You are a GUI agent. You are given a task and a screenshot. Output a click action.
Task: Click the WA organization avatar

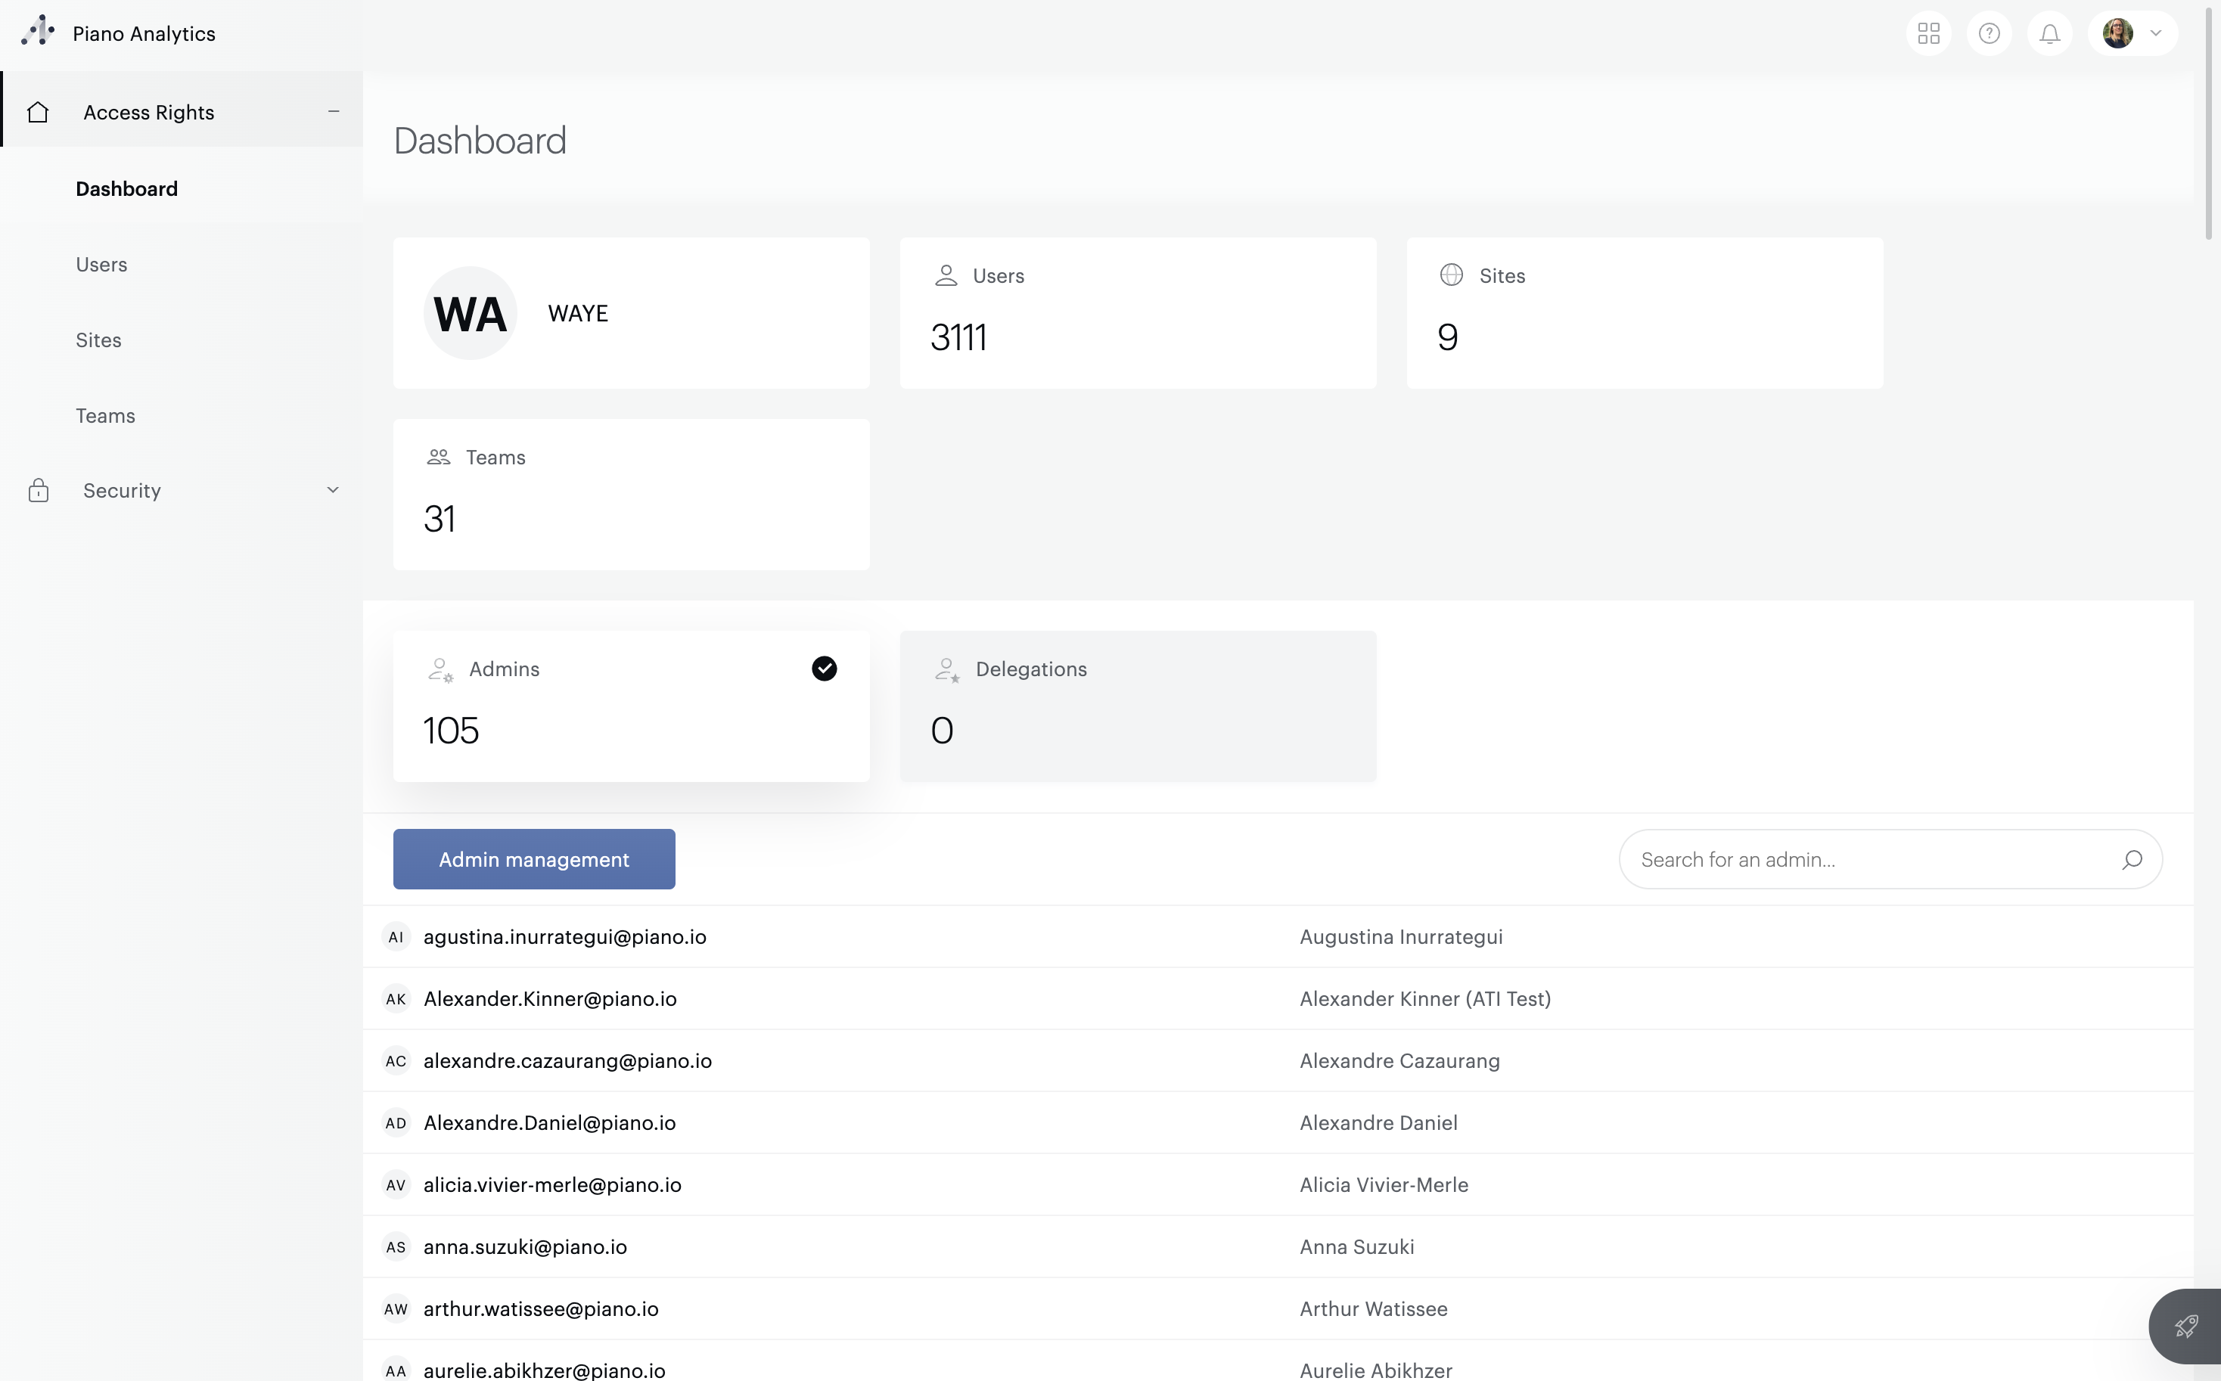click(x=470, y=313)
